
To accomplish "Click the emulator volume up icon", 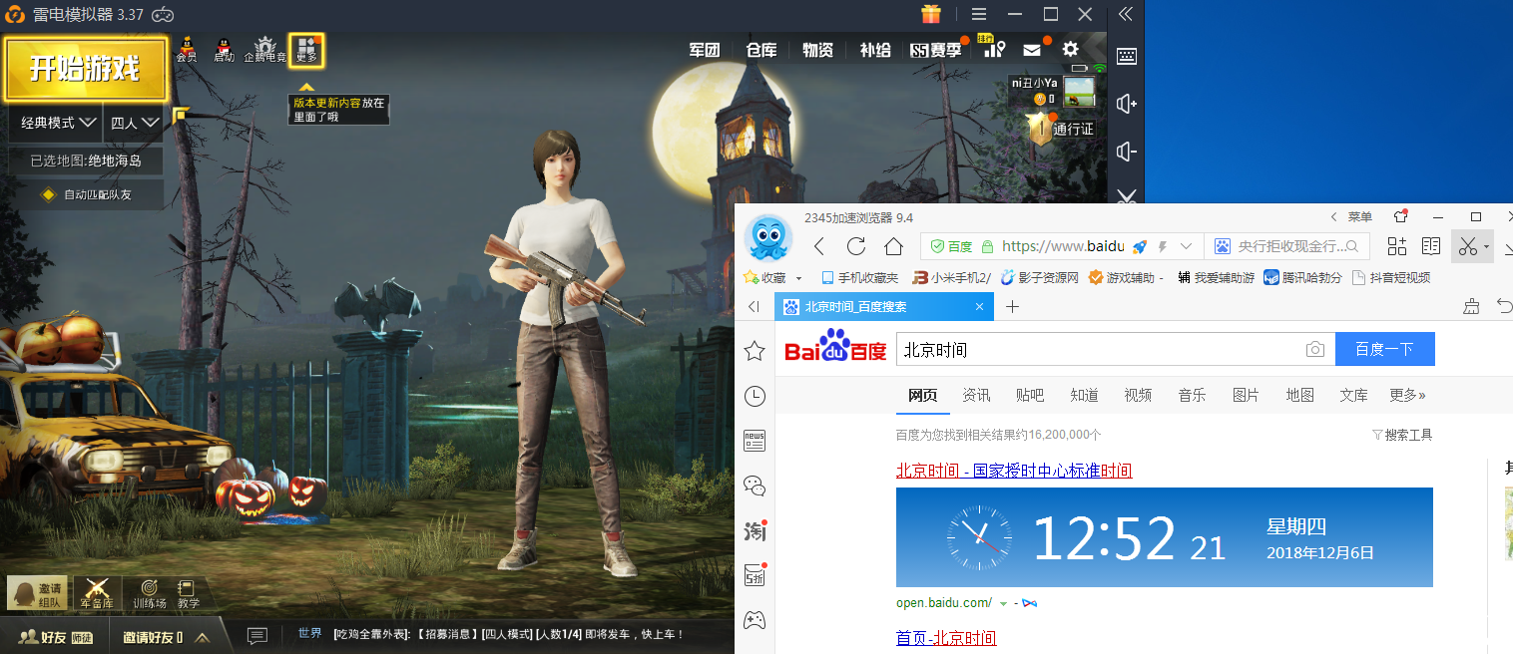I will point(1126,104).
